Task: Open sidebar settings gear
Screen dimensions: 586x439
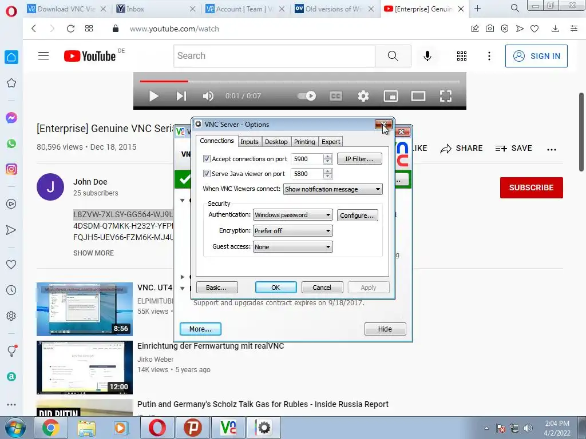Action: click(x=11, y=316)
